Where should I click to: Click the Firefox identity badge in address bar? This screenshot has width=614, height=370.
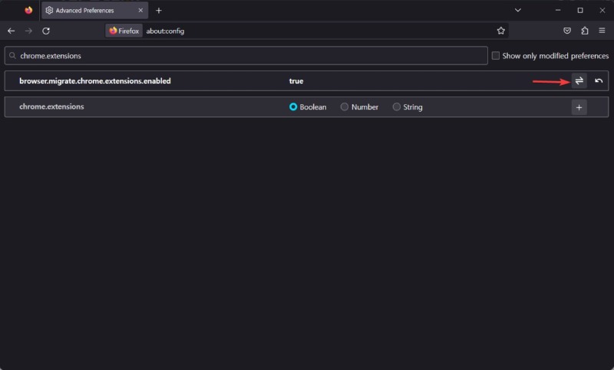click(124, 31)
